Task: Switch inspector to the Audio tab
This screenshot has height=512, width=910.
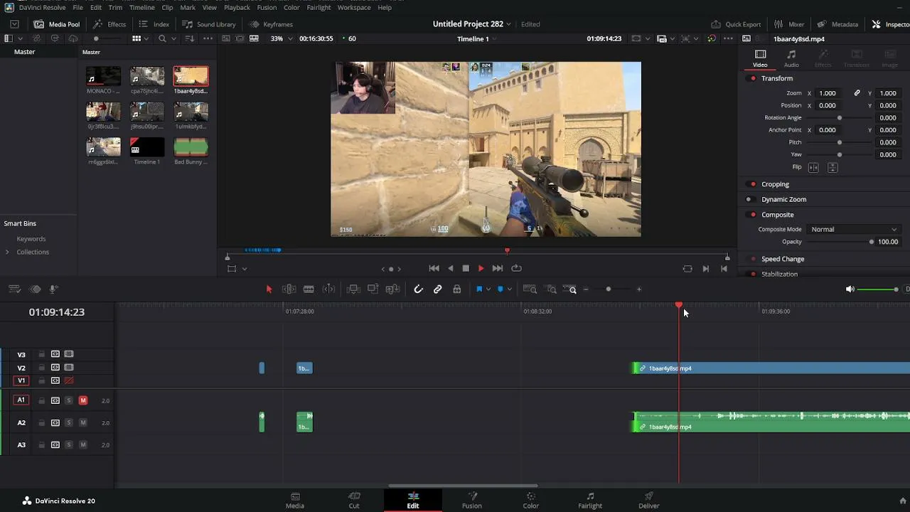Action: pyautogui.click(x=791, y=58)
